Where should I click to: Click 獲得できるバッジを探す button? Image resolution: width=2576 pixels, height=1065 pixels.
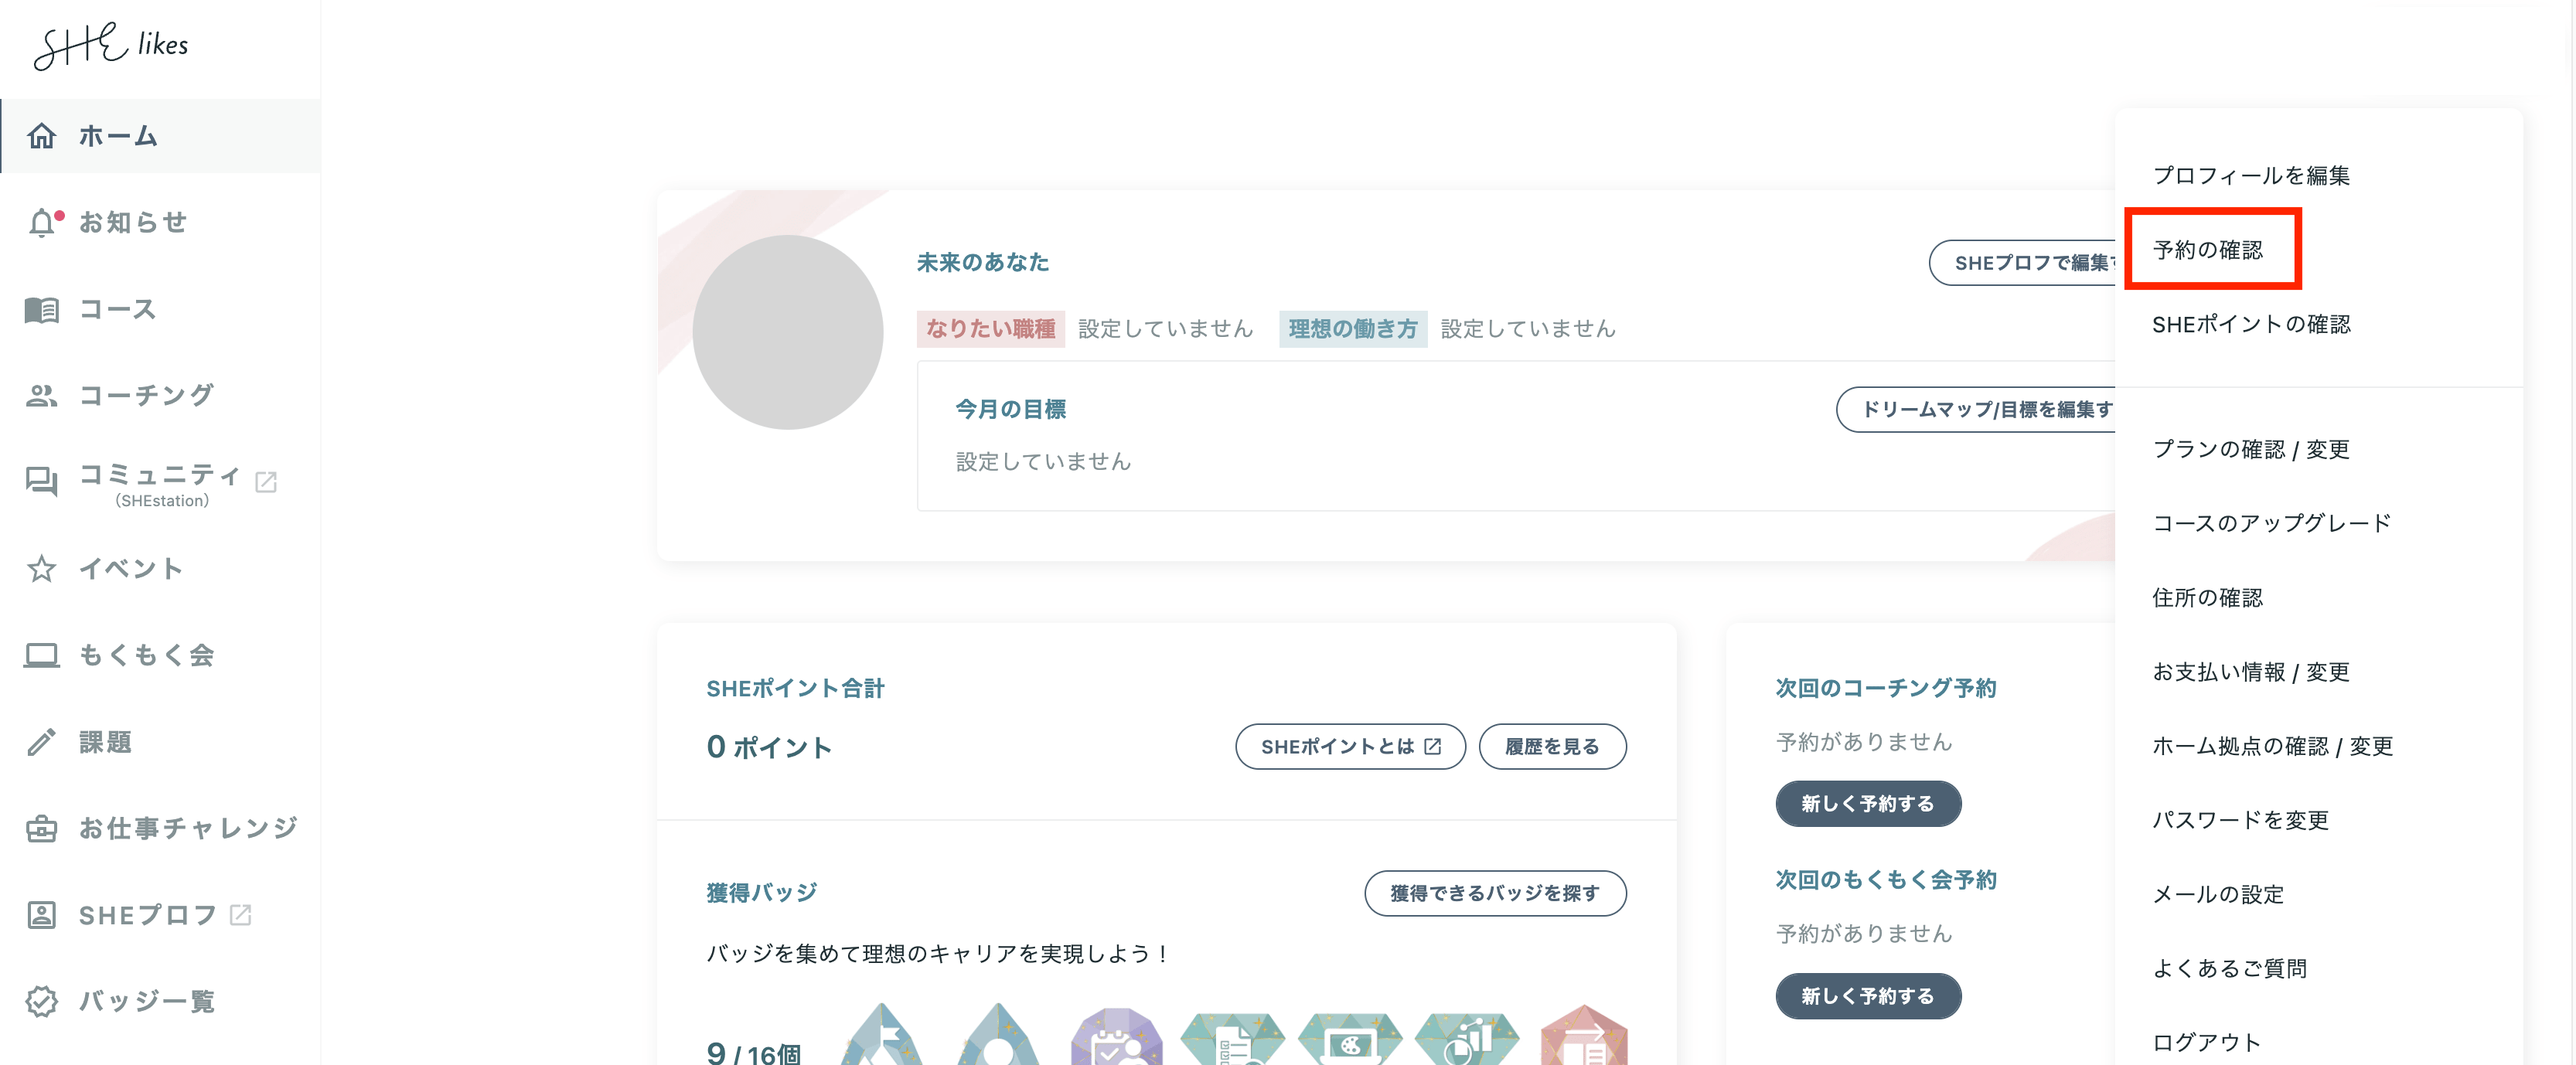[x=1494, y=893]
